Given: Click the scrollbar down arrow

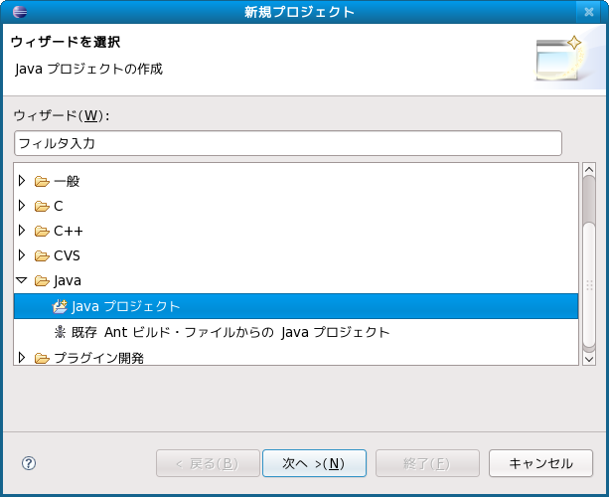Looking at the screenshot, I should point(589,359).
